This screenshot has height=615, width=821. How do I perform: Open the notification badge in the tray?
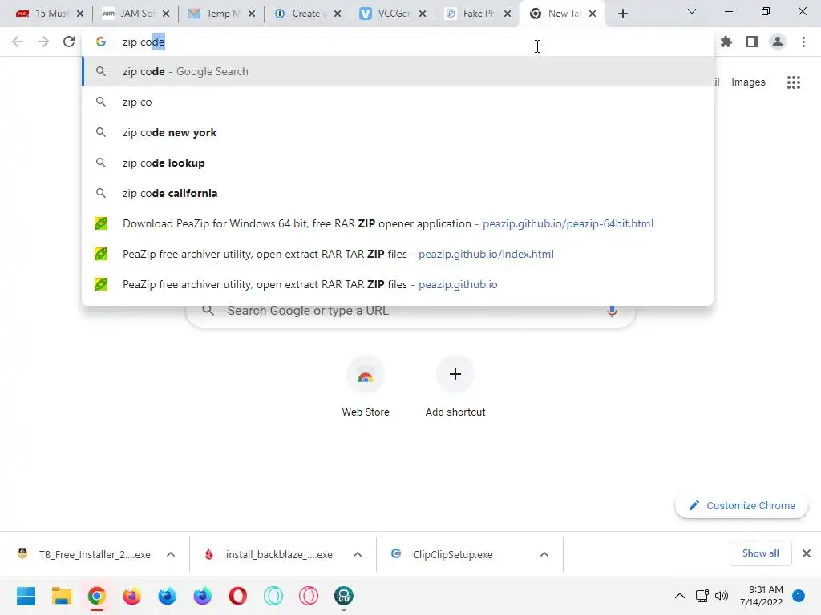click(799, 596)
